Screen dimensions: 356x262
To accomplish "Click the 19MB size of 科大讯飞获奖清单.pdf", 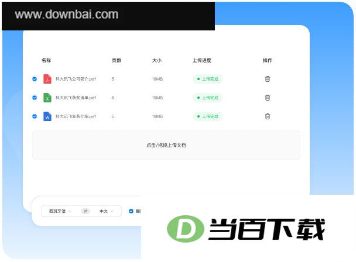I will tap(158, 98).
